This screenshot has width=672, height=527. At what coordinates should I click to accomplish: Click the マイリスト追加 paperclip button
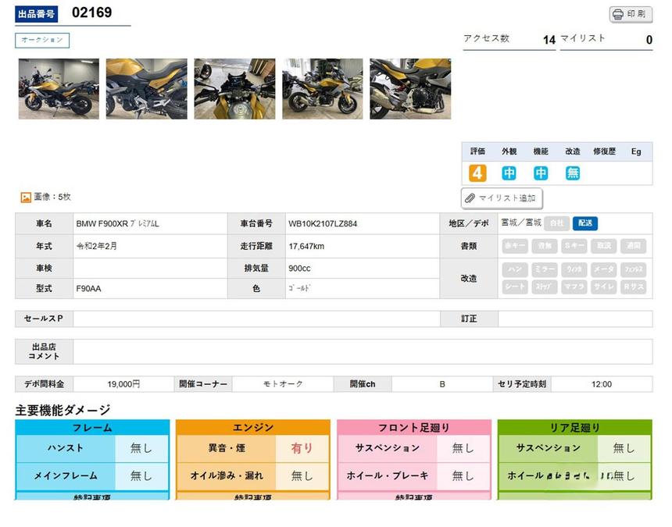[502, 198]
